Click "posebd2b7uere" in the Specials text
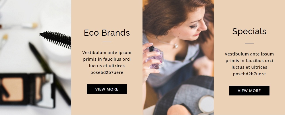285x115 pixels. [x=249, y=74]
